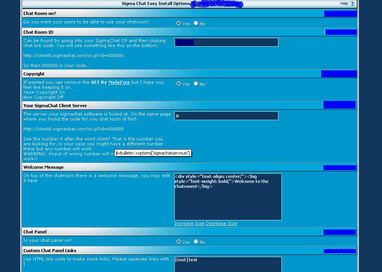Screen dimensions: 382x272
Task: Select No for Chat Room on
Action: pyautogui.click(x=196, y=23)
